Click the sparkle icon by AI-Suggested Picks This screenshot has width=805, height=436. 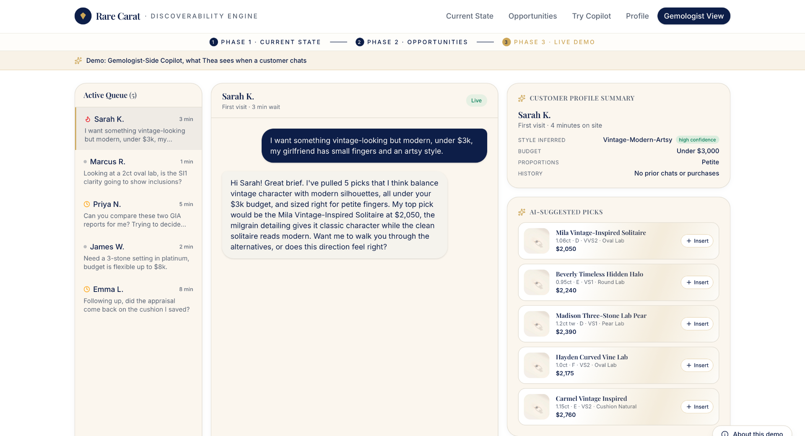pyautogui.click(x=522, y=212)
